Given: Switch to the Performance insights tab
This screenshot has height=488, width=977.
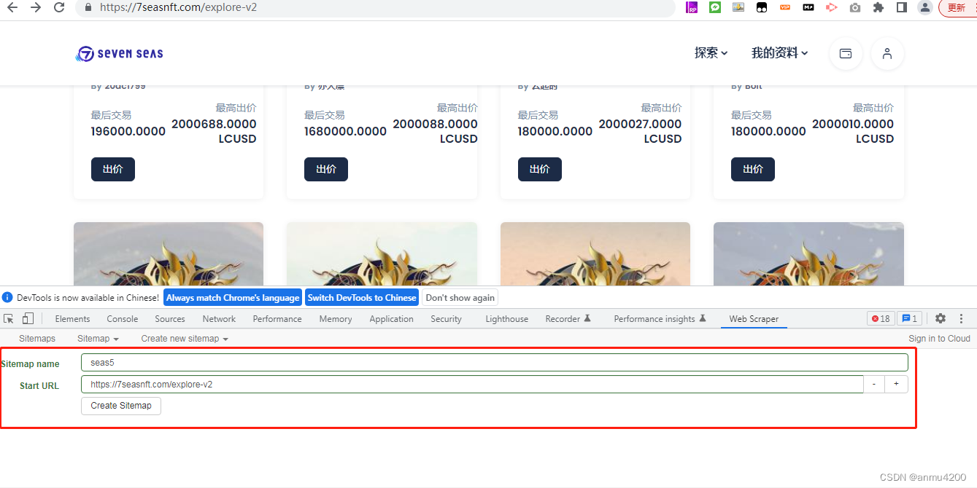Looking at the screenshot, I should pyautogui.click(x=660, y=319).
